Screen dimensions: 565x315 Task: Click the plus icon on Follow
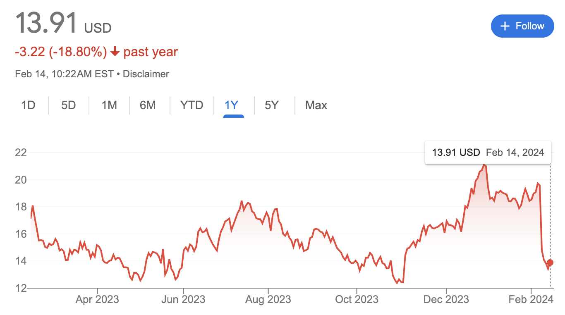pos(505,26)
